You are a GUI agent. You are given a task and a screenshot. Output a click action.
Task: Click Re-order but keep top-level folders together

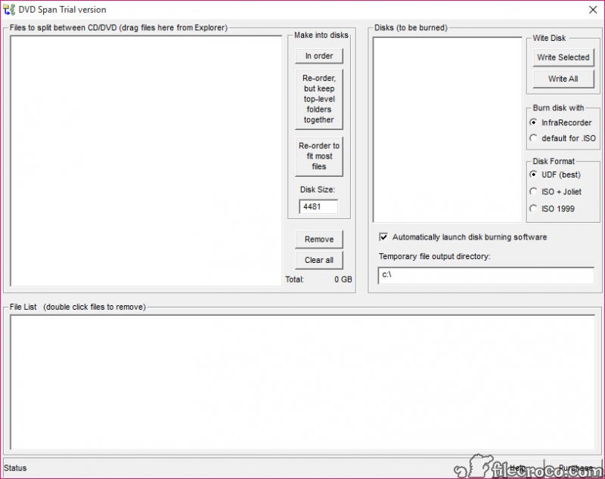click(319, 99)
